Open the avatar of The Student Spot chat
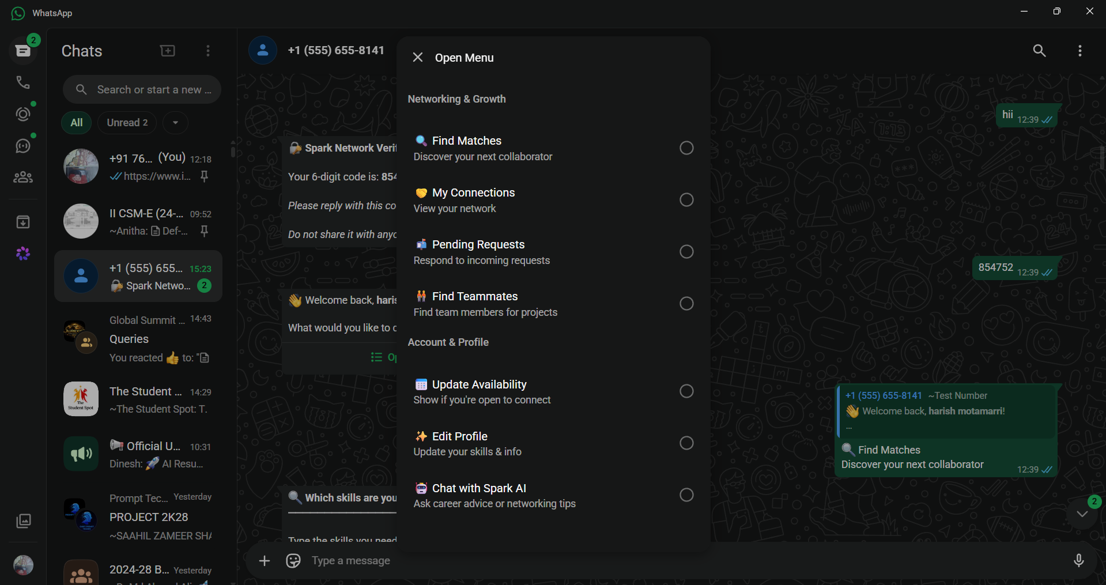This screenshot has width=1106, height=585. [x=81, y=399]
